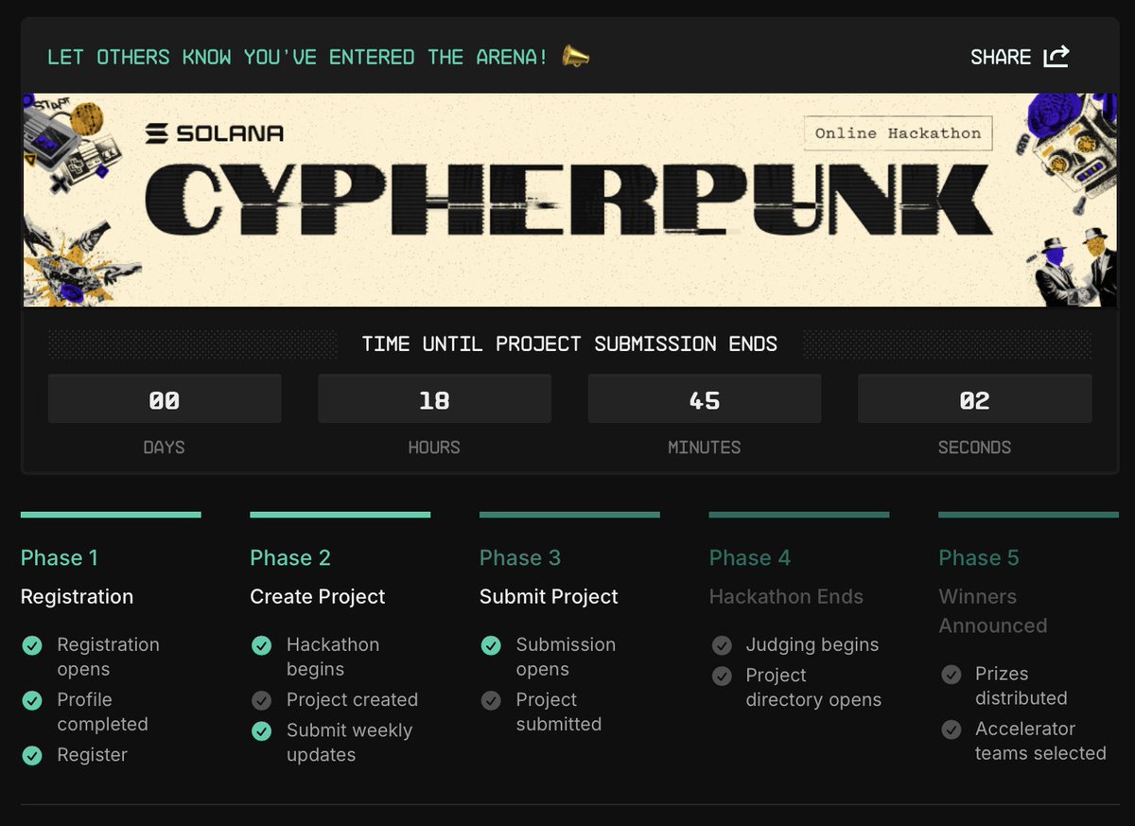Click the share arrow icon
The height and width of the screenshot is (826, 1135).
(x=1056, y=57)
